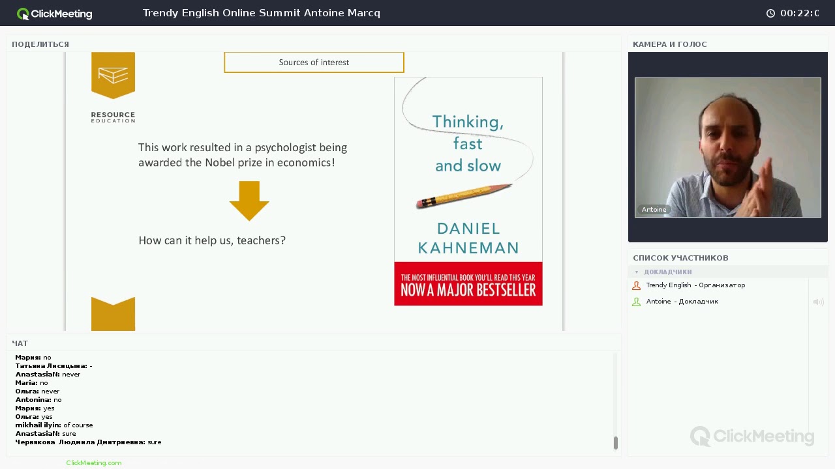Click the ЧАТ panel header
This screenshot has width=835, height=469.
point(20,343)
